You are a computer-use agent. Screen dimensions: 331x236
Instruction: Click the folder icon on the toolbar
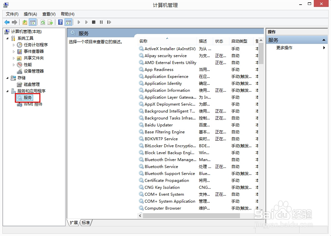(x=25, y=22)
